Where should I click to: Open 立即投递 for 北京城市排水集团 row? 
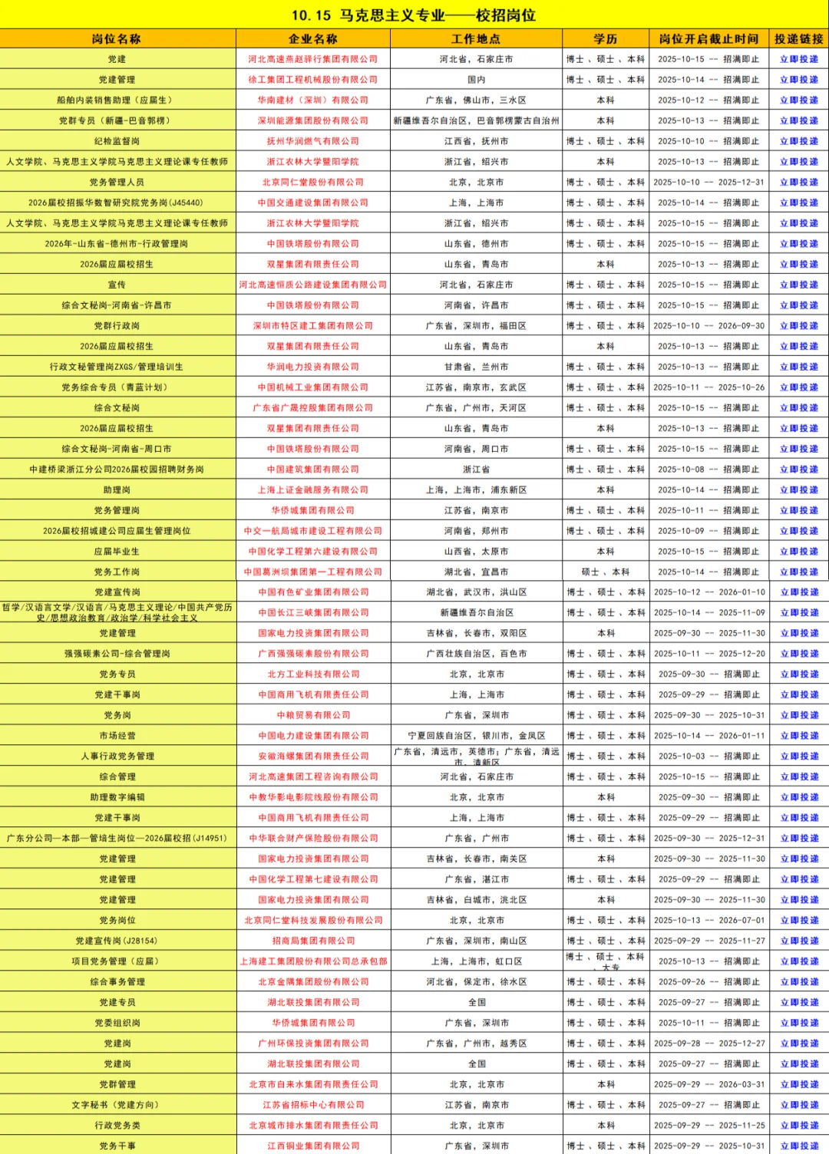coord(800,1126)
